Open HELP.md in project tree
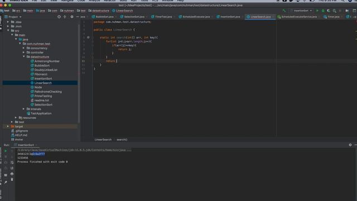This screenshot has width=357, height=201. 21,135
